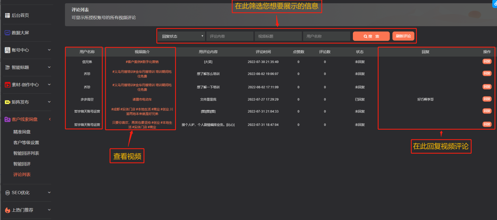Image resolution: width=497 pixels, height=220 pixels.
Task: Click the username 步步高空
Action: 87,99
